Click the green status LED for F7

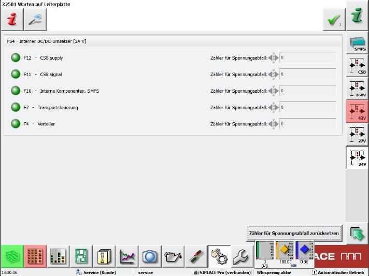[16, 107]
